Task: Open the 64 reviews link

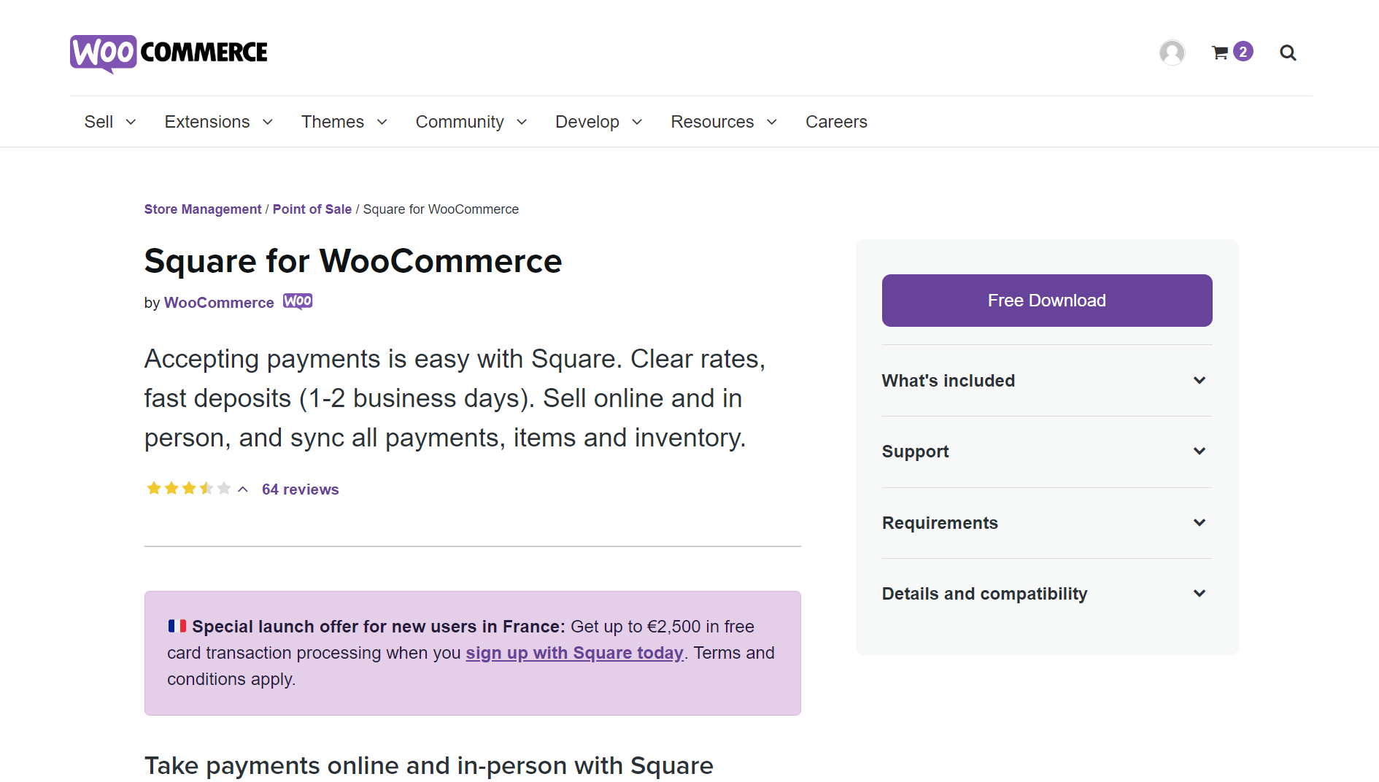Action: [x=301, y=489]
